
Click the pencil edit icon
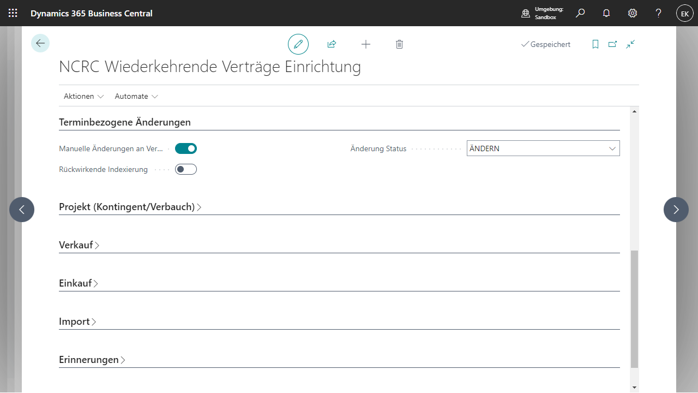(298, 44)
